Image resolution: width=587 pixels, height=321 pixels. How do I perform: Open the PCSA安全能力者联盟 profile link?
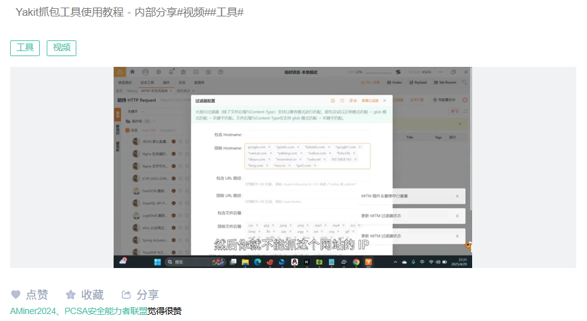106,312
